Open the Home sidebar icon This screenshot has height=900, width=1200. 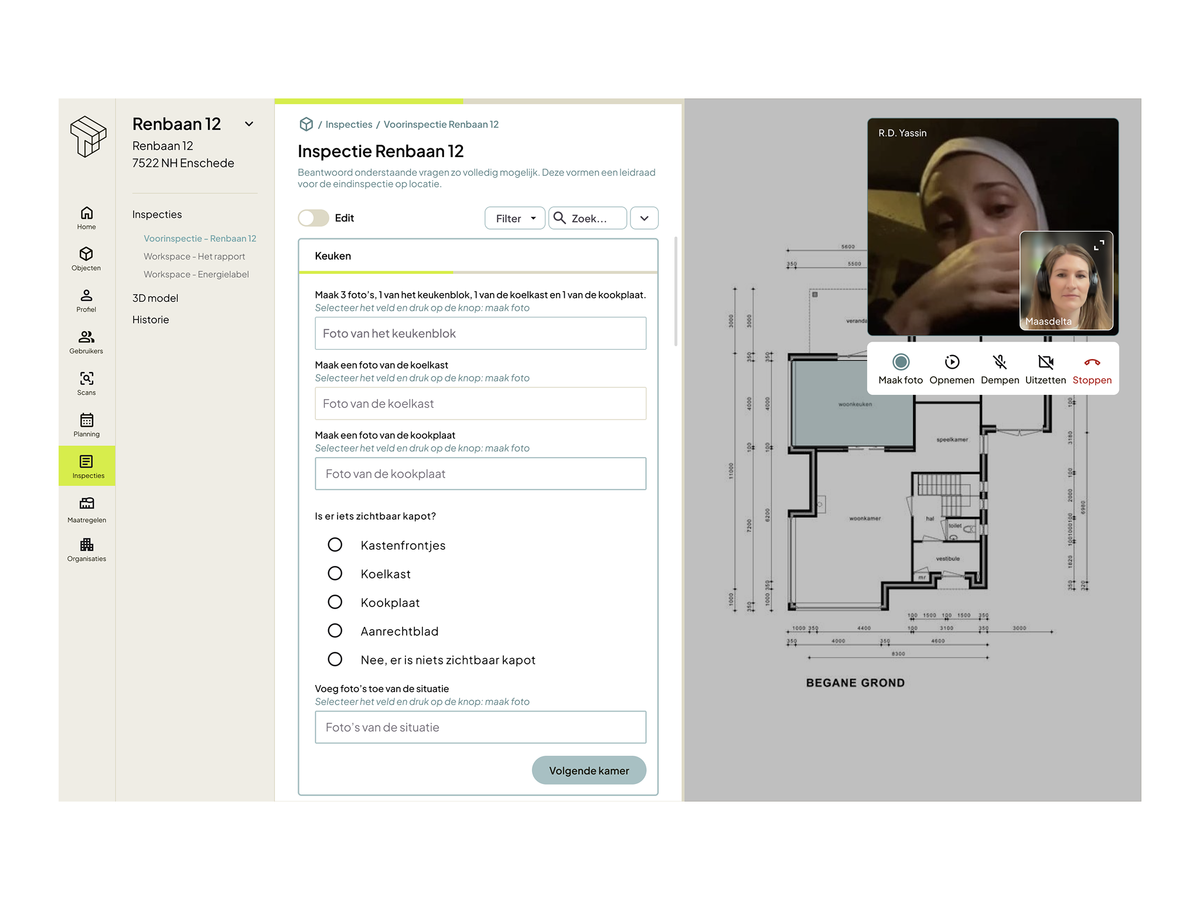pyautogui.click(x=87, y=213)
